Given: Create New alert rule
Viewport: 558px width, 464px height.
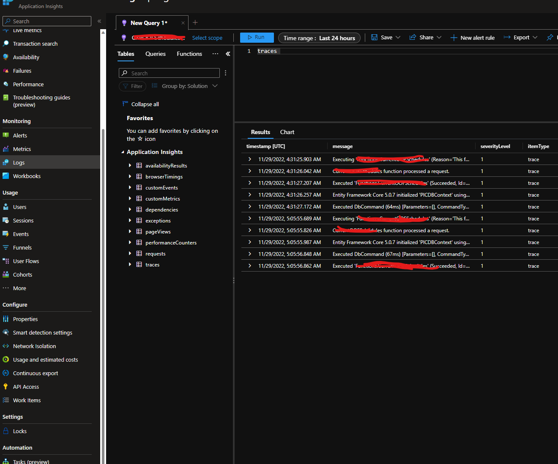Looking at the screenshot, I should tap(473, 38).
